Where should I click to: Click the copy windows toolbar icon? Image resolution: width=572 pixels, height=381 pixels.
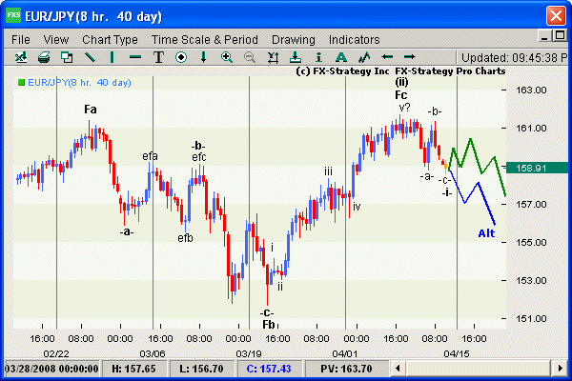[x=67, y=57]
